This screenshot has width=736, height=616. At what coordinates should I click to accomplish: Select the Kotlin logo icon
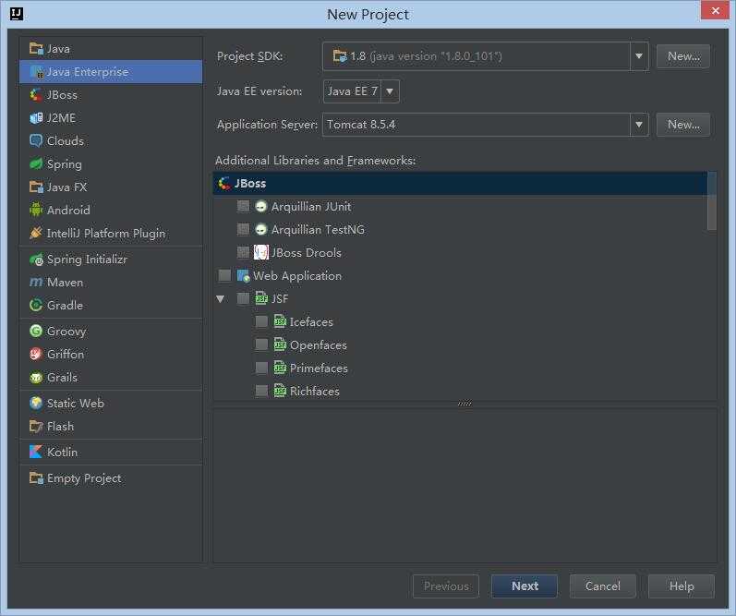coord(36,452)
